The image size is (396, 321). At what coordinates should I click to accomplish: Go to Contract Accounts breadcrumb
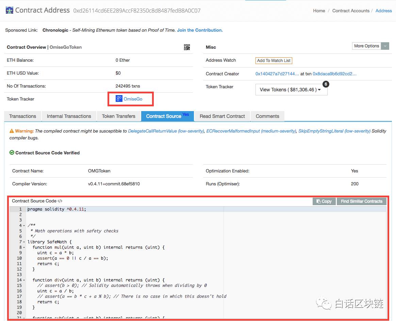tap(351, 11)
